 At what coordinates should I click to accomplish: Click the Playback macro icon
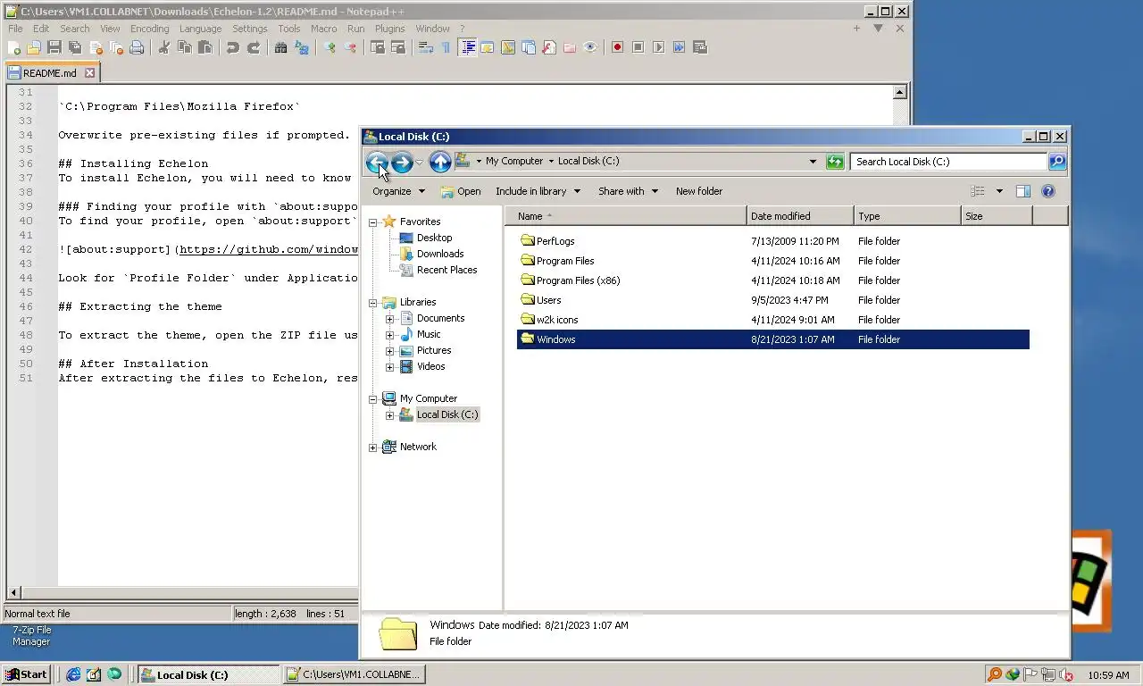coord(658,47)
